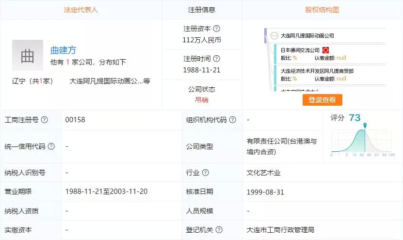The image size is (403, 240).
Task: Click the 营业期限 label
Action: pyautogui.click(x=18, y=192)
